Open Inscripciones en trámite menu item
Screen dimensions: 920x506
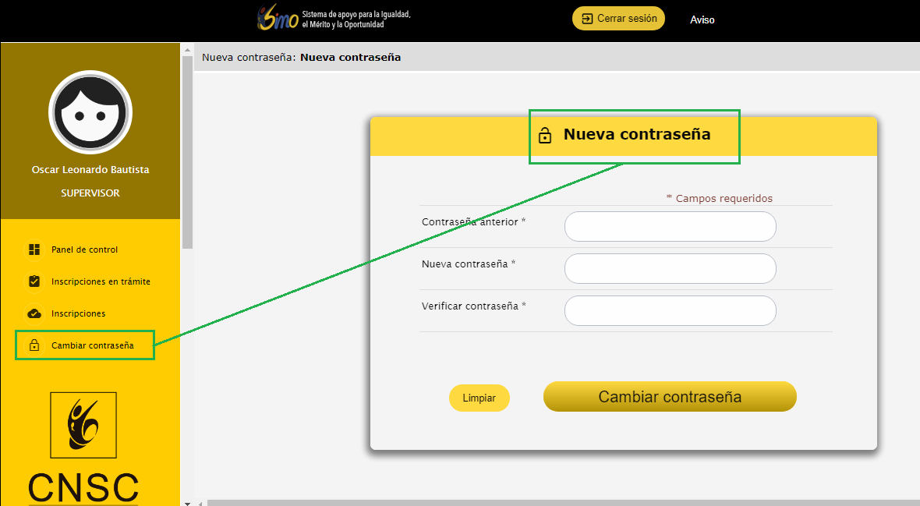tap(101, 281)
